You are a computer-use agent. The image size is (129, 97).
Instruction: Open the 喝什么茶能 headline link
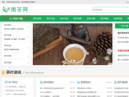click(x=123, y=60)
